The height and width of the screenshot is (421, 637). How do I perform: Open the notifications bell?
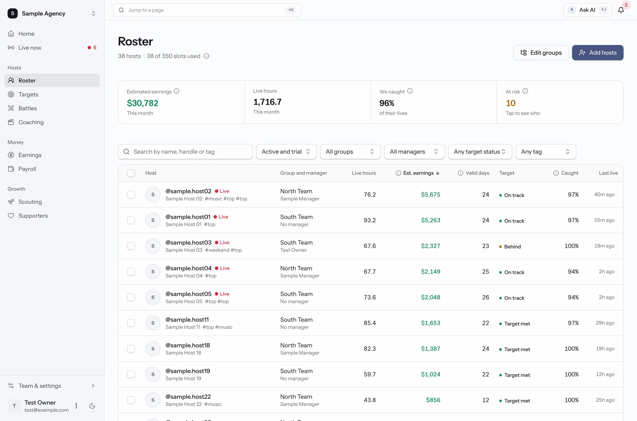[621, 10]
